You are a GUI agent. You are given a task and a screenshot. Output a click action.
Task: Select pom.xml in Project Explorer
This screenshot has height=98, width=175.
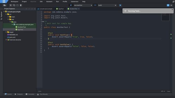[x=12, y=37]
